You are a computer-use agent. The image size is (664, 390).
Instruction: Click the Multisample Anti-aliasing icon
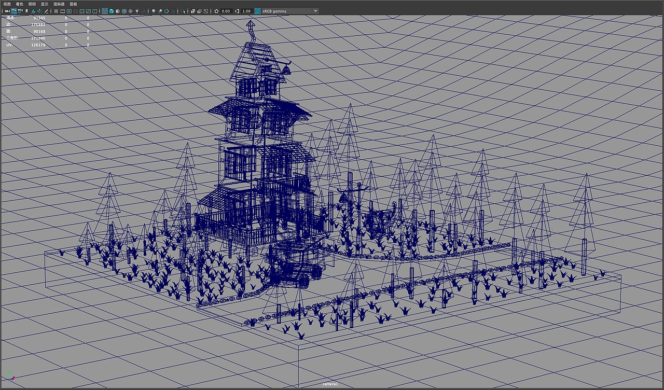coord(167,11)
